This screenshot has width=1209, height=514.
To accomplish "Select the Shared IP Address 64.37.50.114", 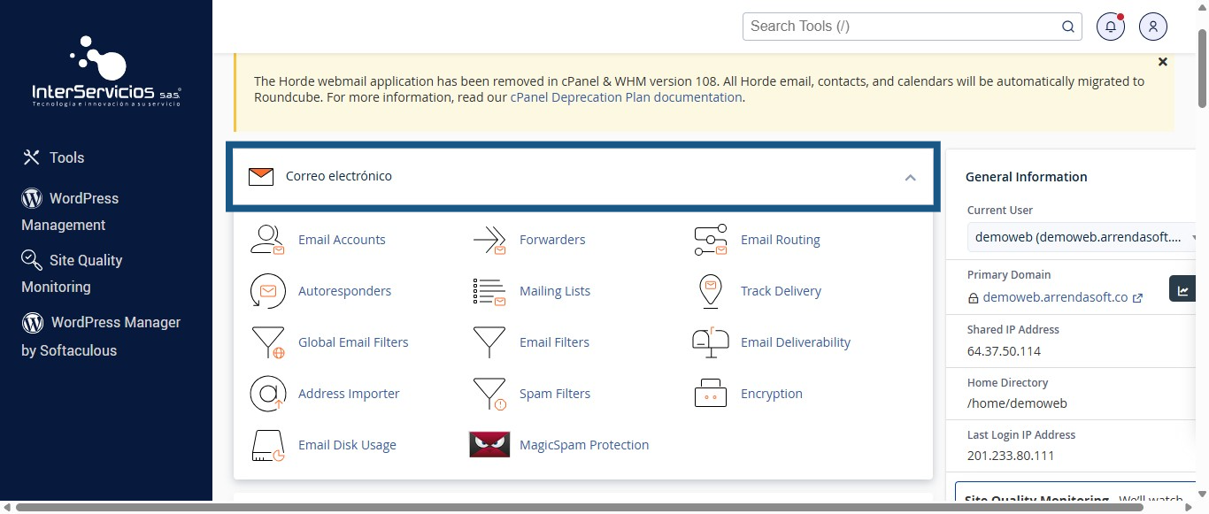I will point(1004,351).
